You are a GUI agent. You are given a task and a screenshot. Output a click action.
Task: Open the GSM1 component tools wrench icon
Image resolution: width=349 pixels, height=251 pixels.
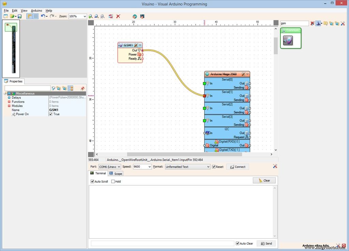coord(136,45)
